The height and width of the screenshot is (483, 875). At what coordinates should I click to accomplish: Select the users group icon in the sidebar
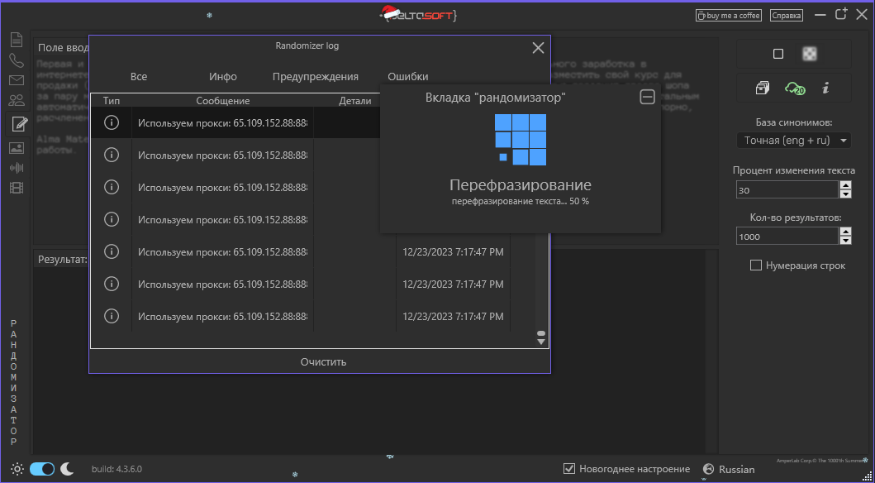pos(17,101)
